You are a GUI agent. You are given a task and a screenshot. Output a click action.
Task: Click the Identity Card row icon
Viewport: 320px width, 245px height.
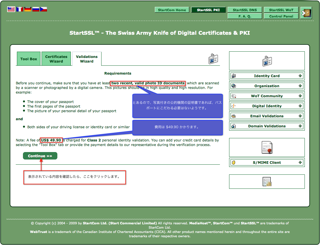pos(234,76)
